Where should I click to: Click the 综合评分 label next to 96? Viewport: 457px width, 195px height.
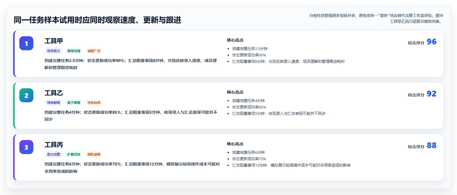point(416,43)
